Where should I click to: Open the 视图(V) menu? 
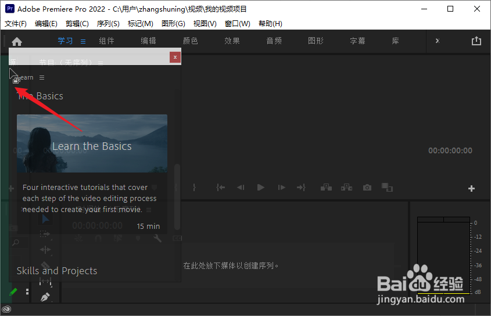[205, 24]
